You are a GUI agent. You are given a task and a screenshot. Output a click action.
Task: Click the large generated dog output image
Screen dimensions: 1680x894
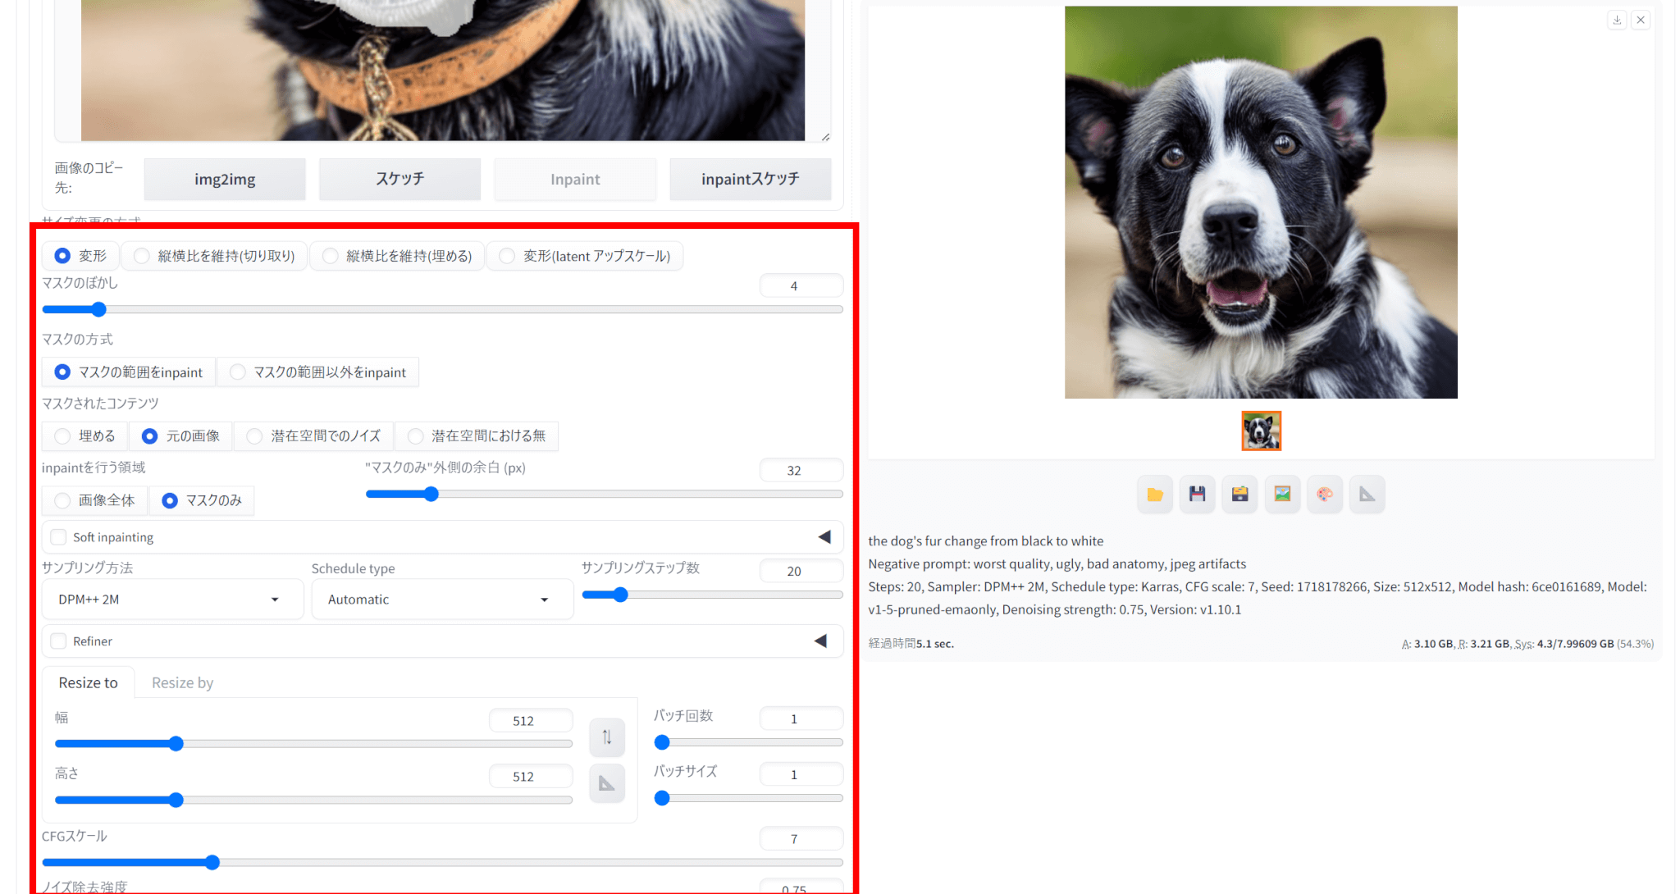[1261, 203]
